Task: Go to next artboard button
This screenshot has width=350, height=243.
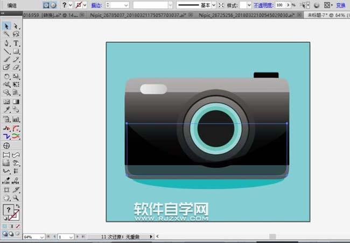Action: pyautogui.click(x=78, y=237)
